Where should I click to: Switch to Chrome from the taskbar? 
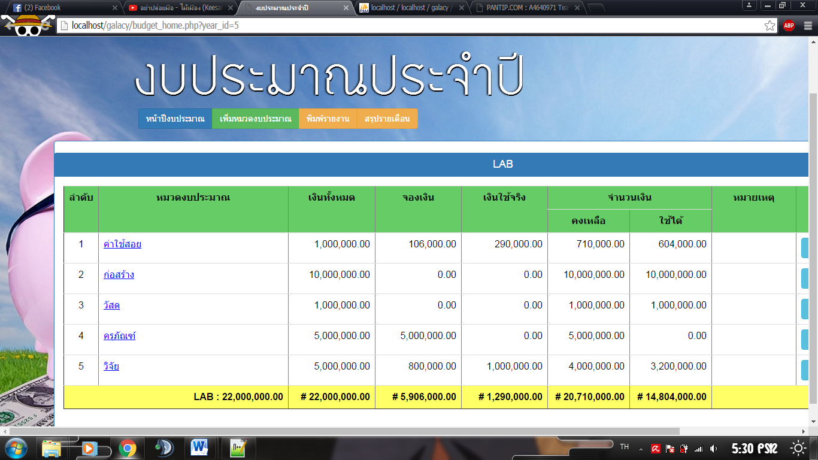pos(127,448)
